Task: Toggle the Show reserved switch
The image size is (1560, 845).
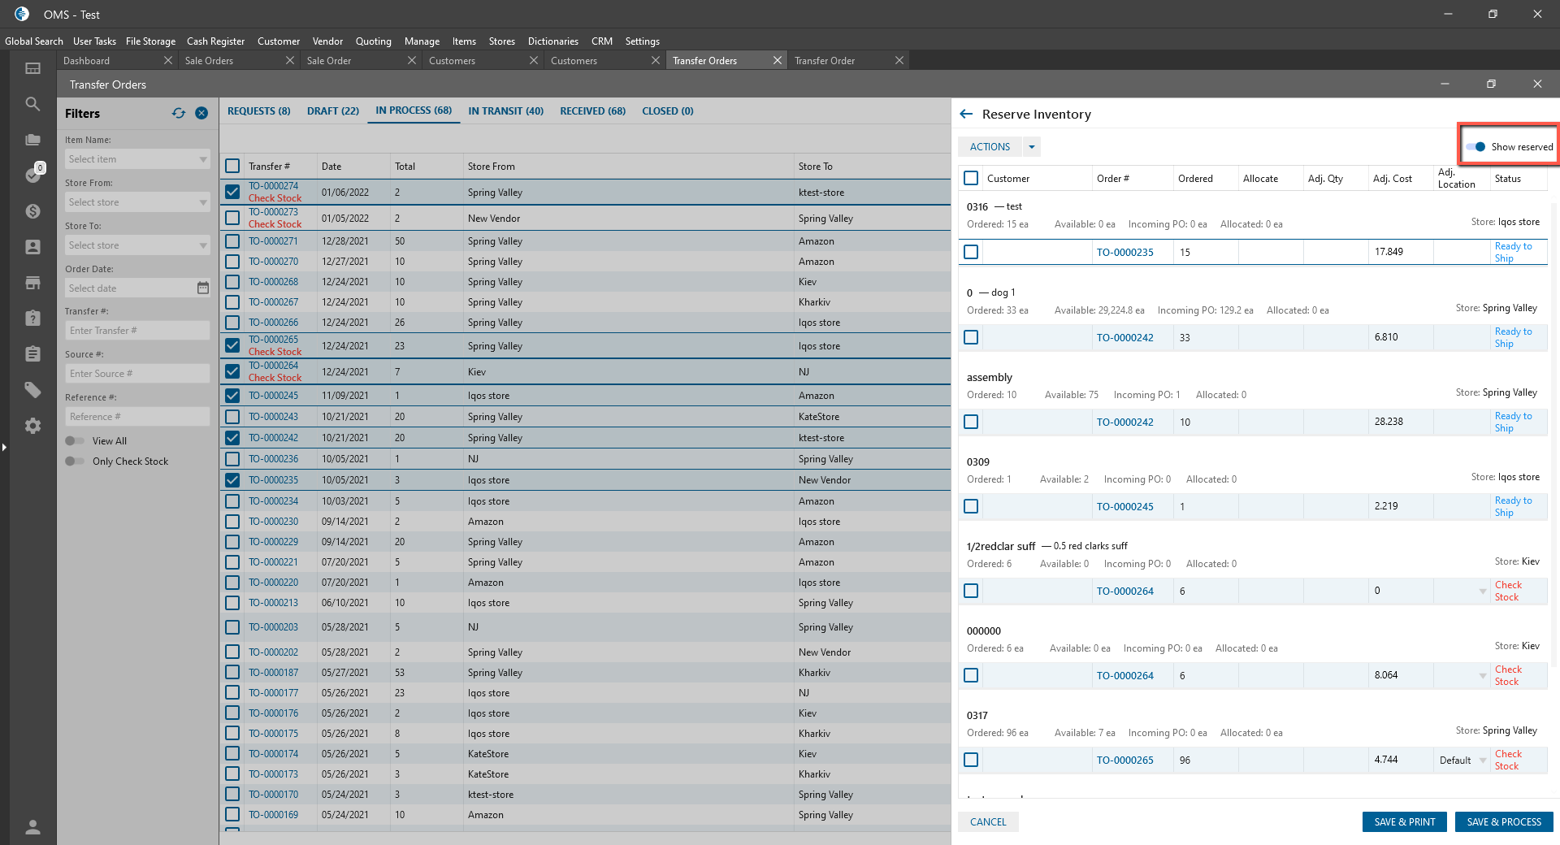Action: coord(1475,147)
